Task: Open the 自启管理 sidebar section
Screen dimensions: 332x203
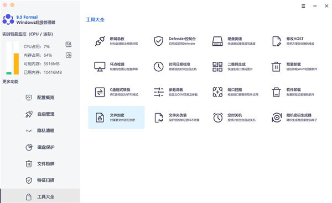Action: tap(40, 114)
